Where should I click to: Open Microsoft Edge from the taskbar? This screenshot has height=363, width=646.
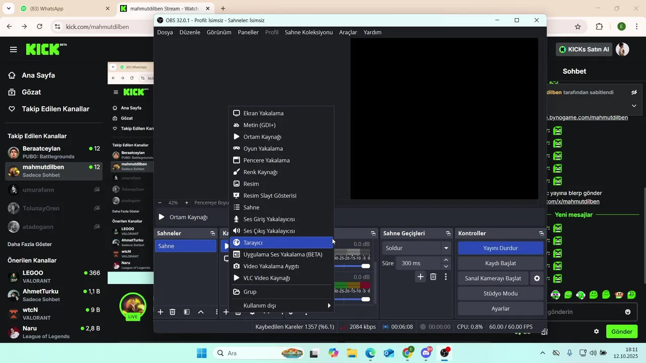click(x=370, y=353)
